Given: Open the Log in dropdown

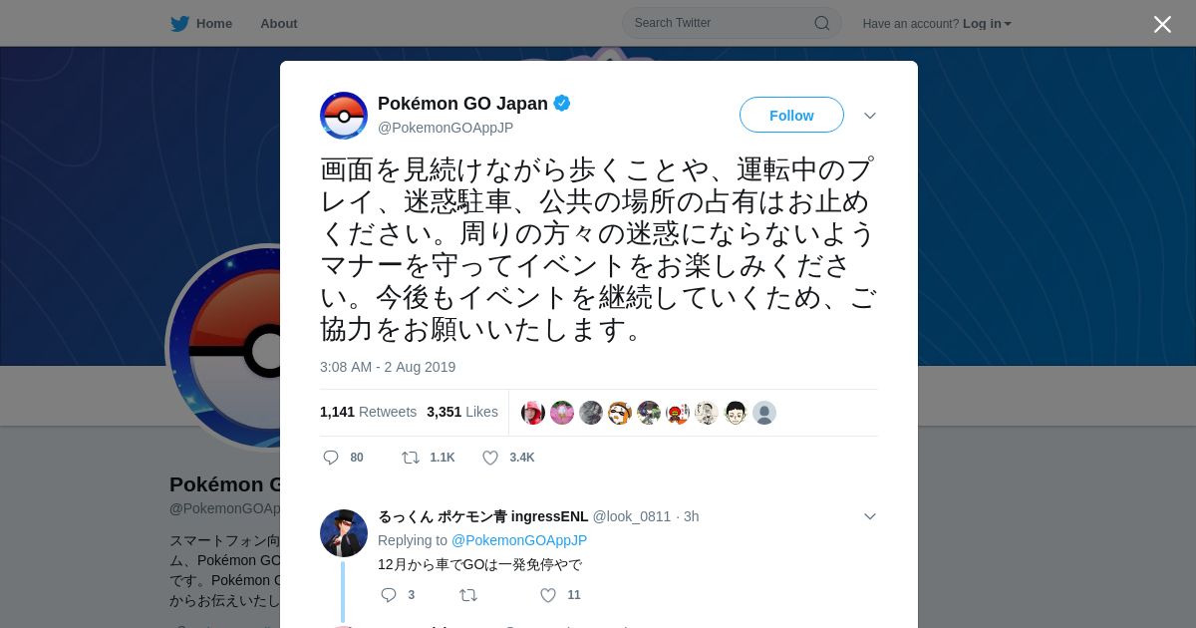Looking at the screenshot, I should coord(987,23).
